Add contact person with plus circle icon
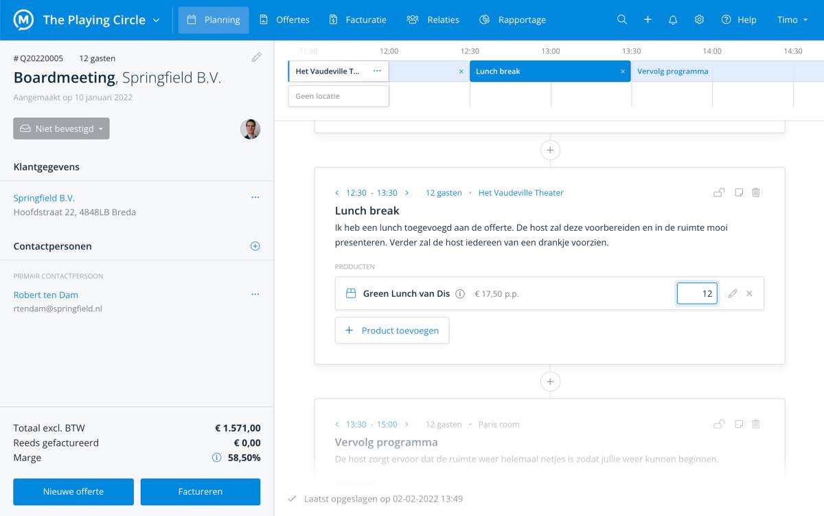The image size is (824, 516). (x=255, y=246)
